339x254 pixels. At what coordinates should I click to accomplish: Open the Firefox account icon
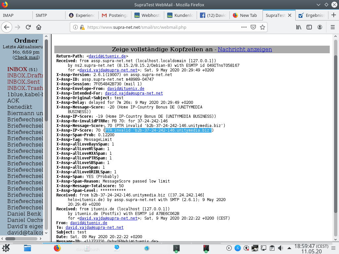(320, 27)
